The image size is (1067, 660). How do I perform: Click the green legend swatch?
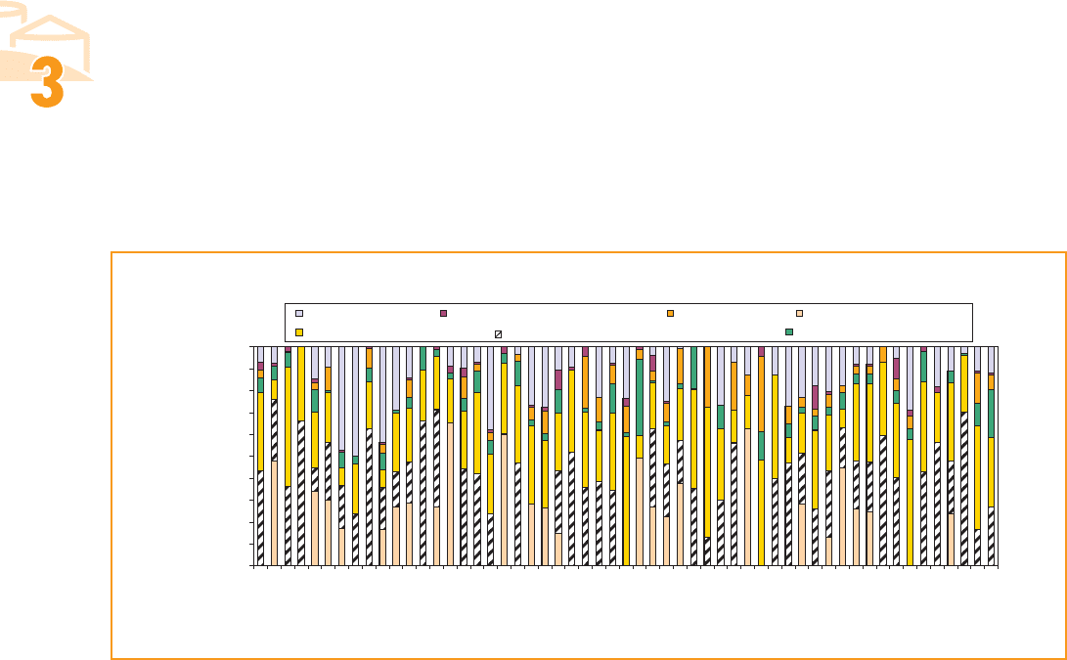(x=789, y=332)
